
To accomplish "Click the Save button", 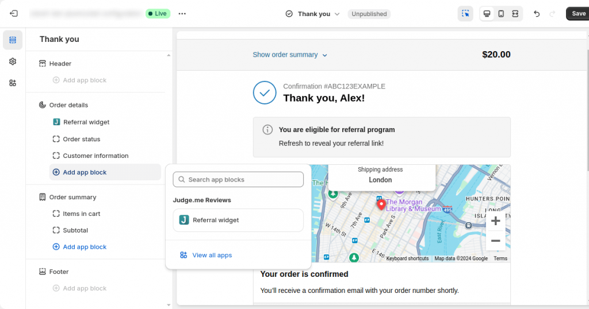I will 578,14.
